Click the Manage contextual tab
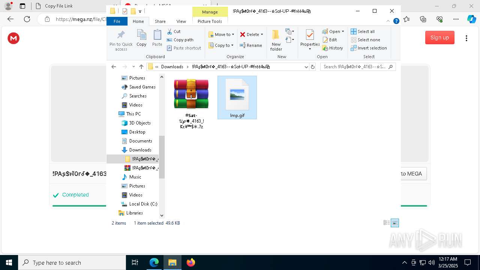 pos(210,12)
